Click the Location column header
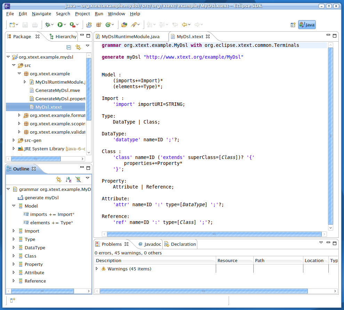The image size is (344, 310). click(x=316, y=260)
